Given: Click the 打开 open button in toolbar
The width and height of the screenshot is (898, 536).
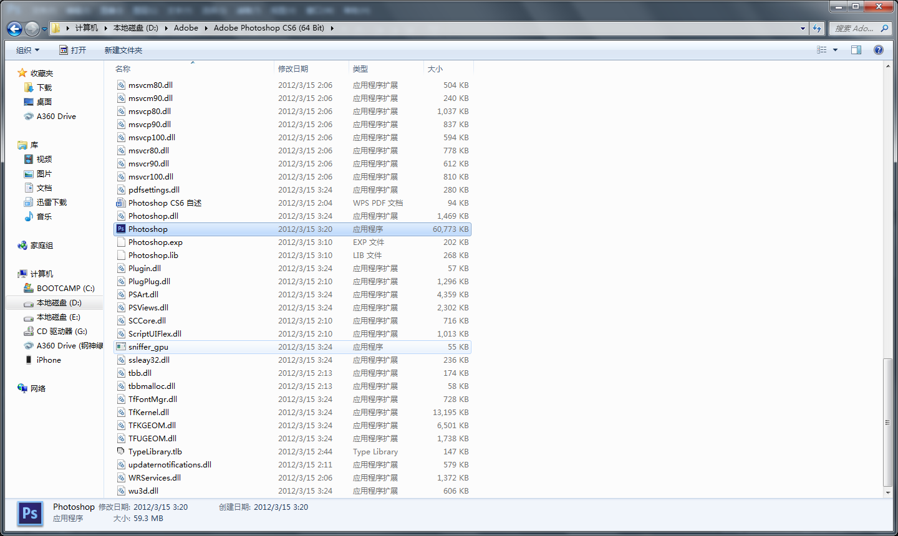Looking at the screenshot, I should tap(73, 50).
